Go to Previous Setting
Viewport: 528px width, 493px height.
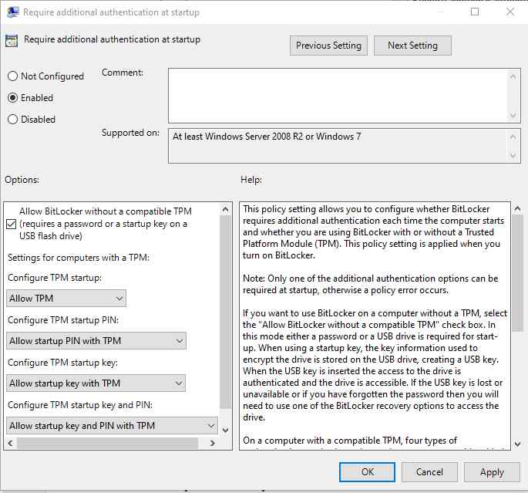tap(328, 46)
